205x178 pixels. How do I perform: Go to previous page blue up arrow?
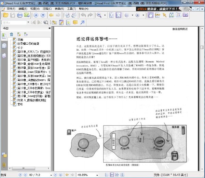coord(36,15)
